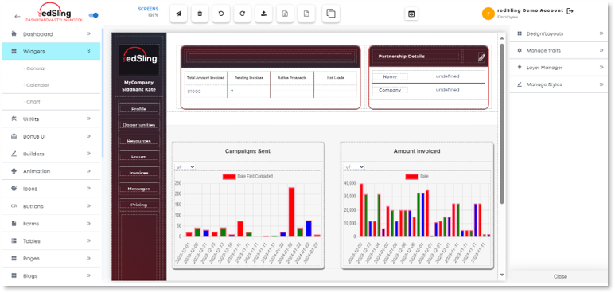Click the logout icon next to account name
Screen dimensions: 615x293
pyautogui.click(x=570, y=11)
